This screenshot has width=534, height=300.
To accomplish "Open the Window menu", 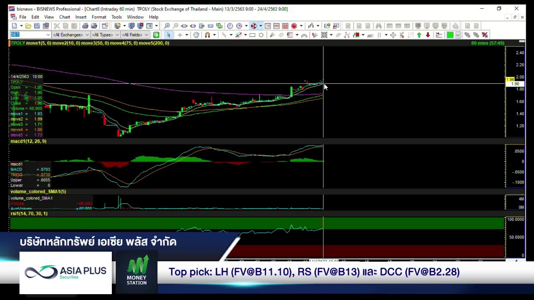I will 135,17.
